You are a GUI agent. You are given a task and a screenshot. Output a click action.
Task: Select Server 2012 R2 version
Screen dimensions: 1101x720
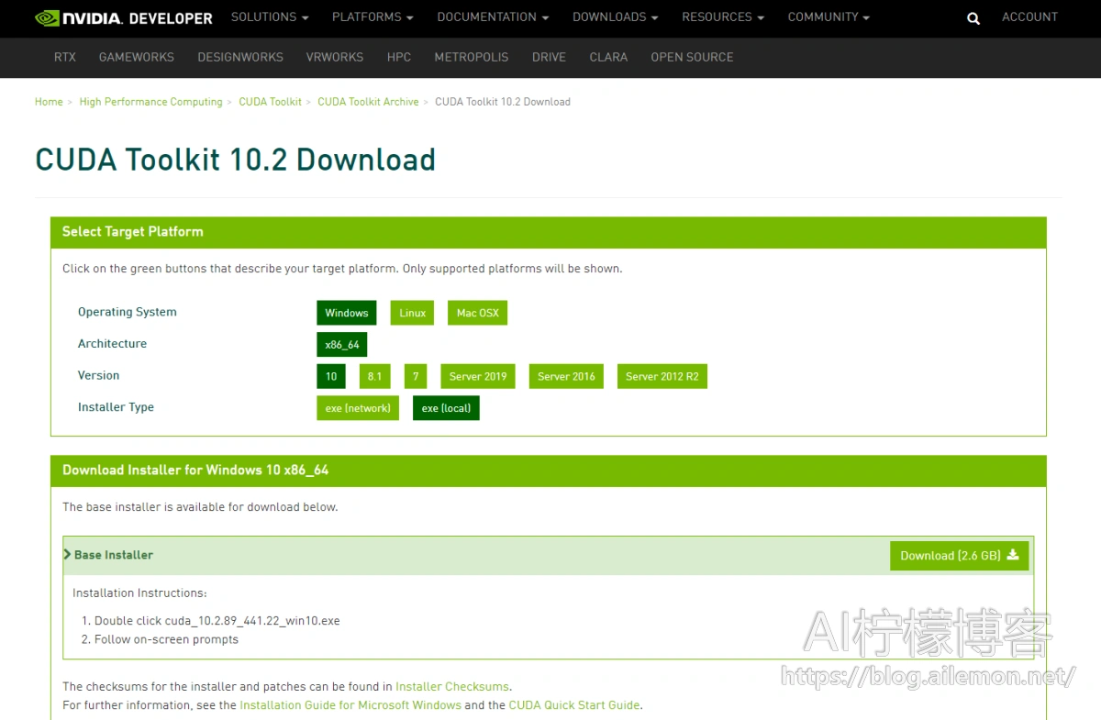pyautogui.click(x=662, y=376)
